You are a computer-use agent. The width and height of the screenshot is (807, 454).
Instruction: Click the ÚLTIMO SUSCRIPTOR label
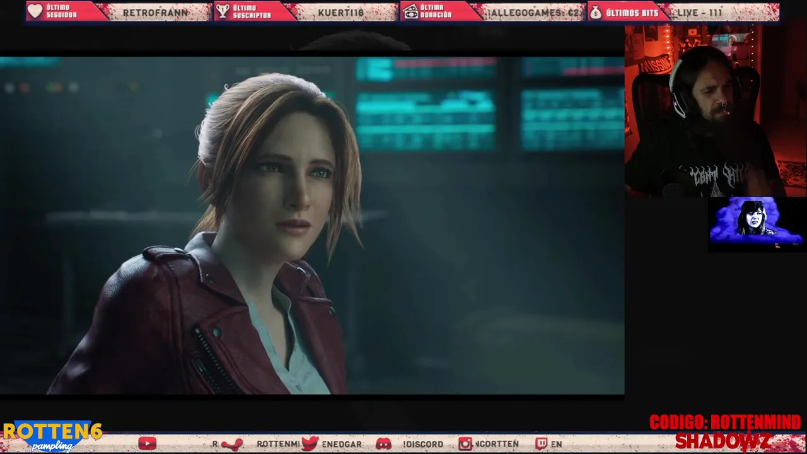pos(252,11)
